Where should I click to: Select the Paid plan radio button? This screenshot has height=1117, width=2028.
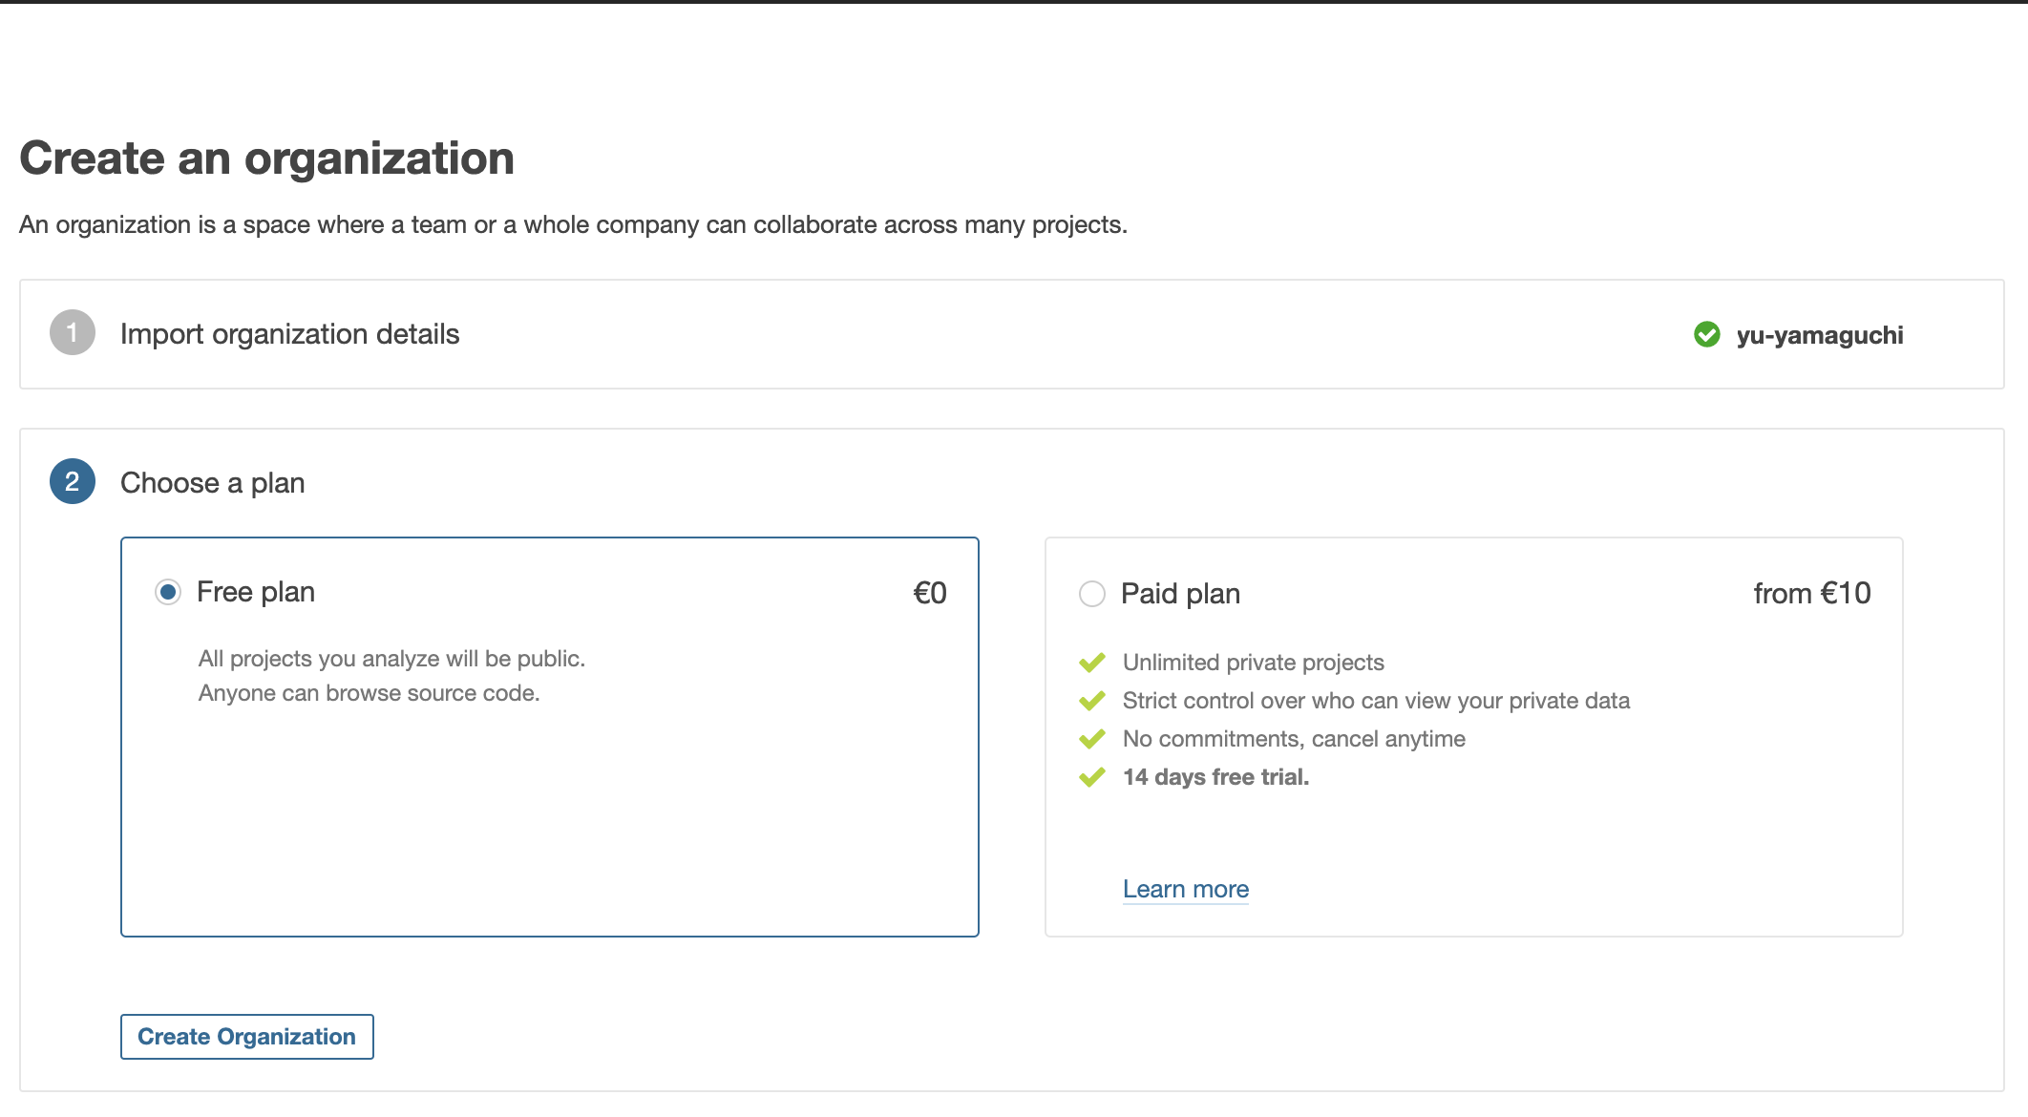[1091, 593]
